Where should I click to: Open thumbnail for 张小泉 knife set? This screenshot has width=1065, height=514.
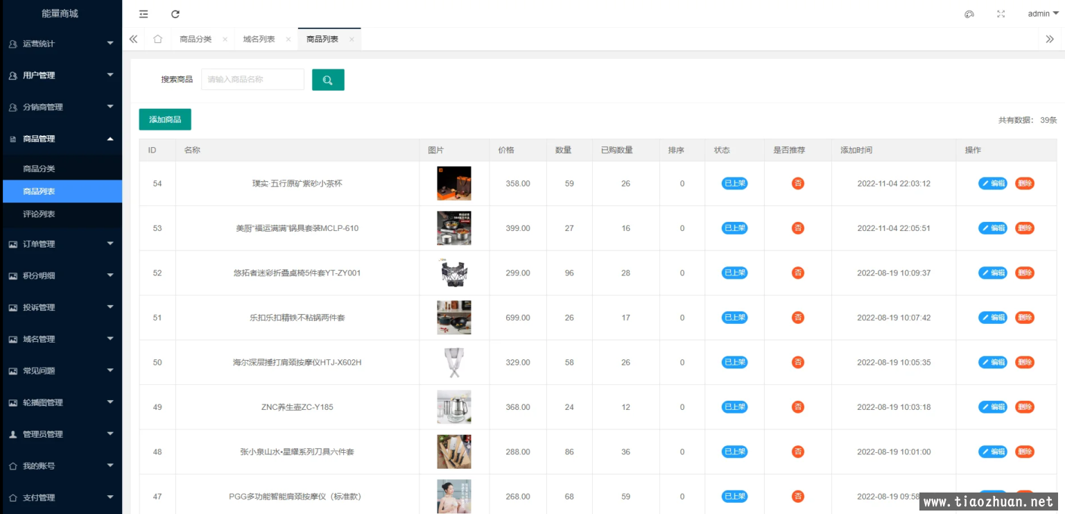point(454,452)
